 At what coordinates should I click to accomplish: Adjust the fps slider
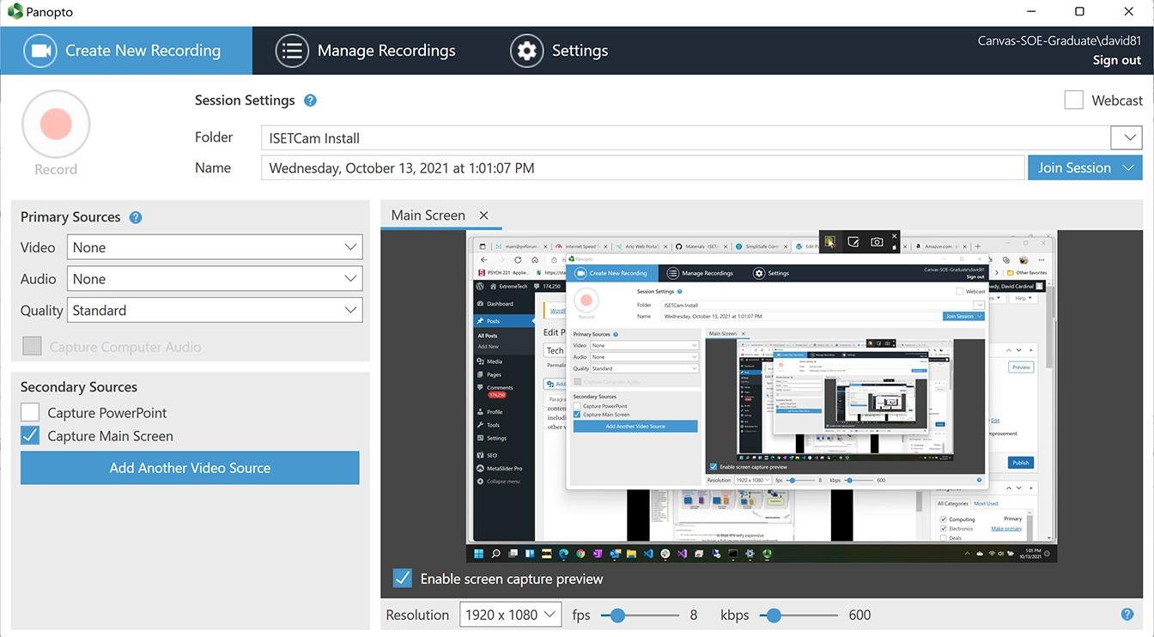(x=616, y=615)
